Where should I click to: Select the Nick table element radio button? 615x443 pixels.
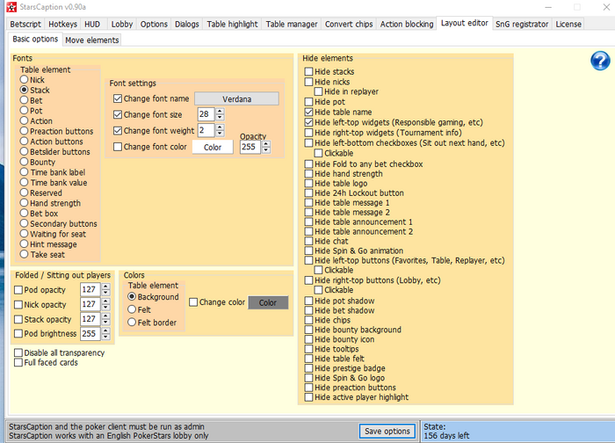click(25, 80)
